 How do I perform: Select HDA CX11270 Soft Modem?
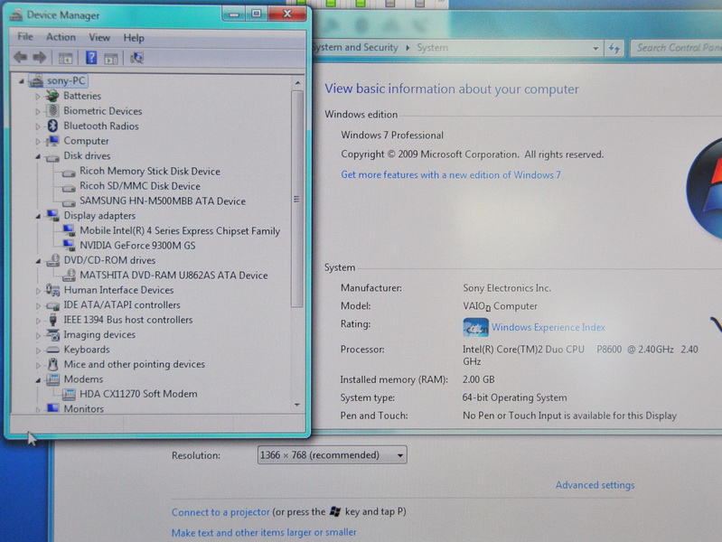tap(138, 394)
